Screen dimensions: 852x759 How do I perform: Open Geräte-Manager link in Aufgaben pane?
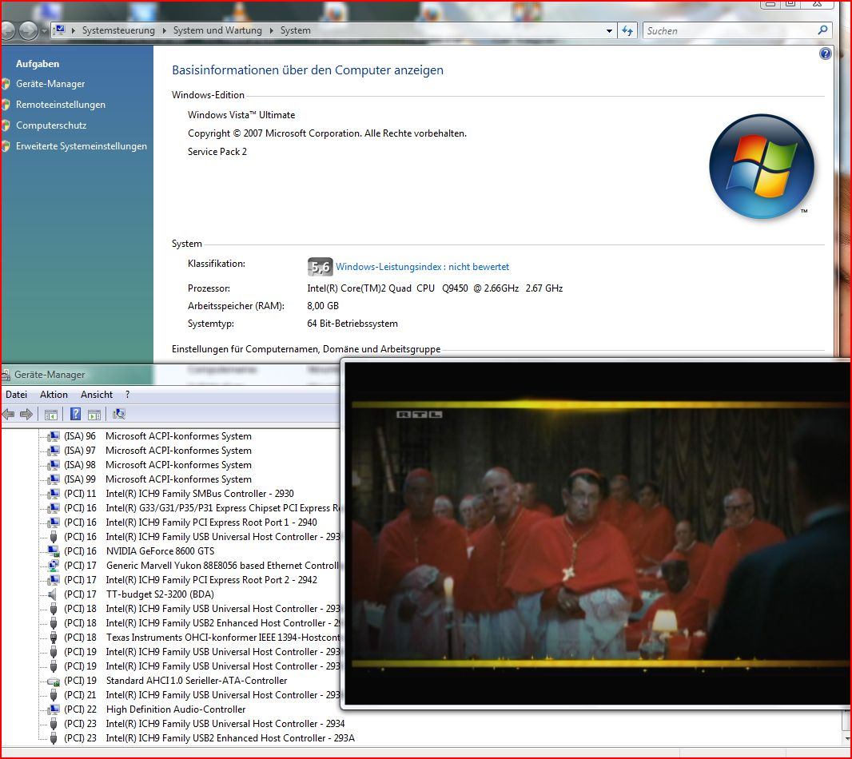tap(50, 84)
